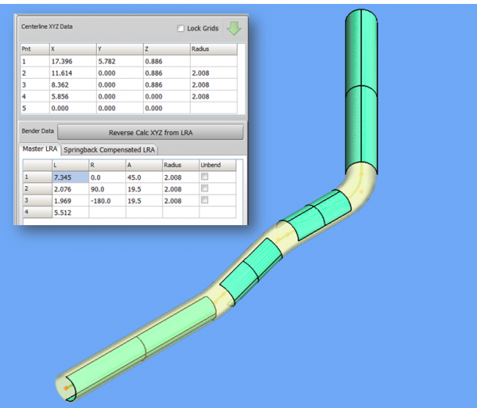
Task: Tick Unbend checkbox for bend row 1
Action: pos(205,177)
